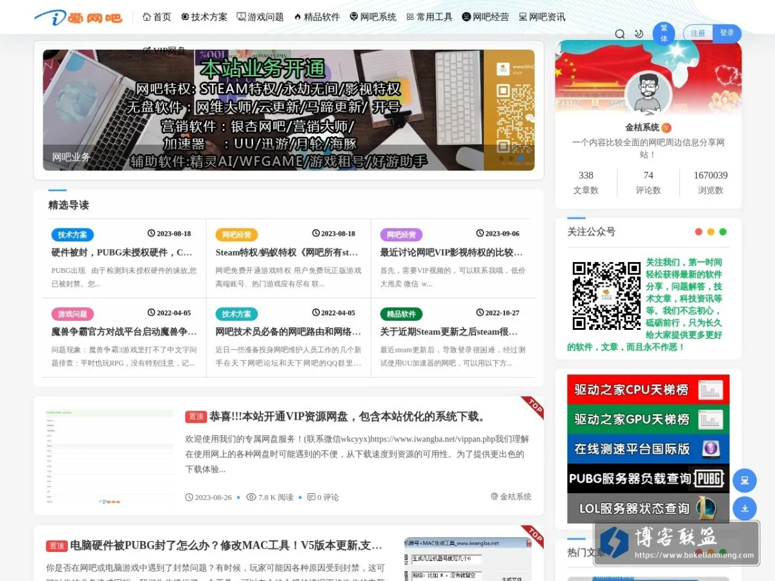Open 驱动之家GPU天梯榜 banner
This screenshot has width=775, height=581.
(x=648, y=419)
